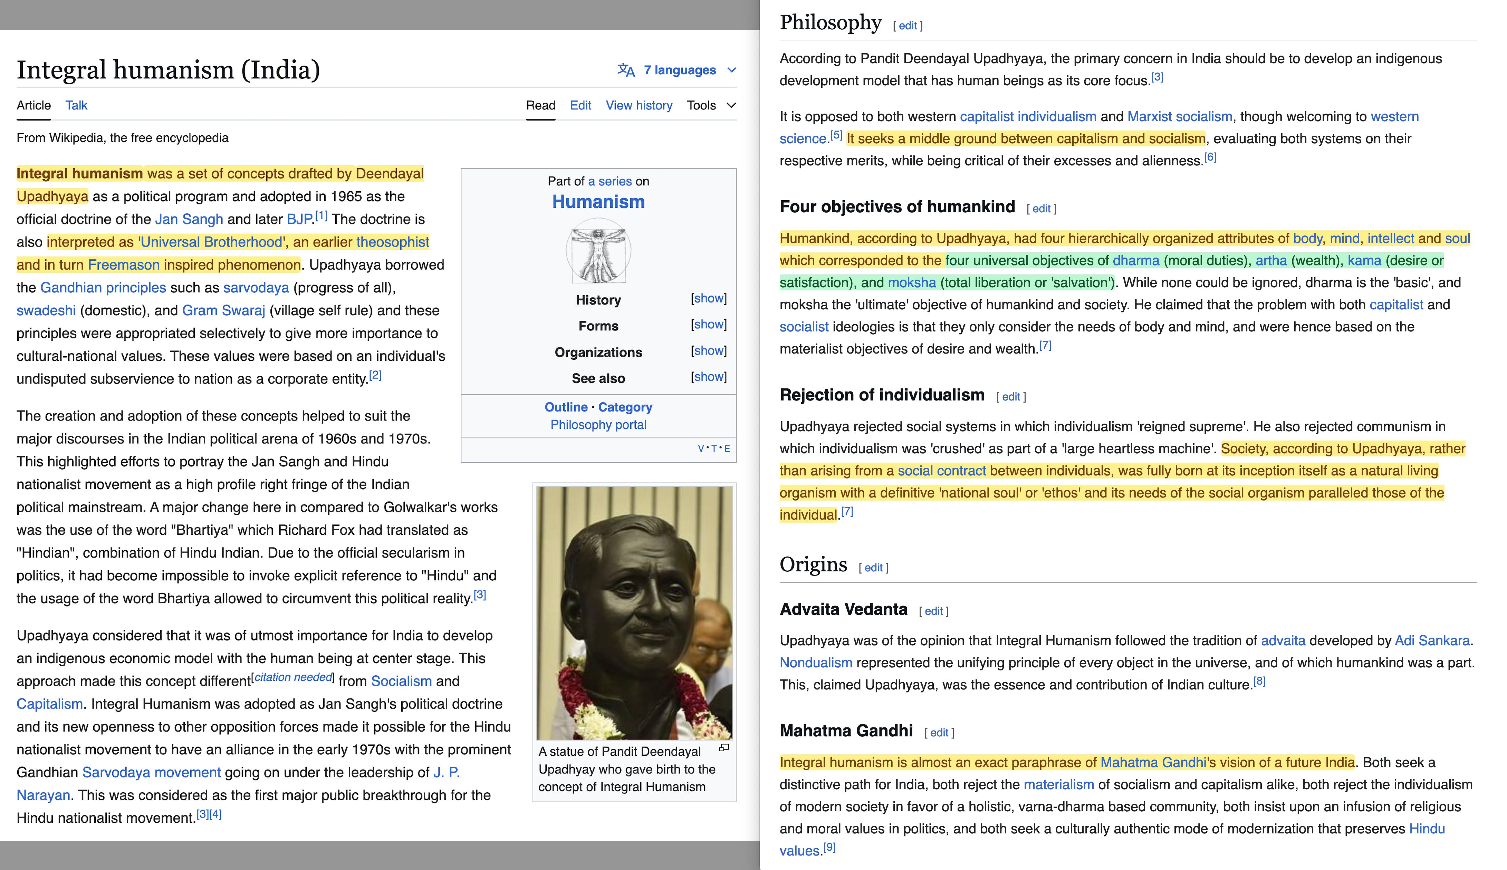
Task: Open the Jan Sangh link
Action: [189, 219]
